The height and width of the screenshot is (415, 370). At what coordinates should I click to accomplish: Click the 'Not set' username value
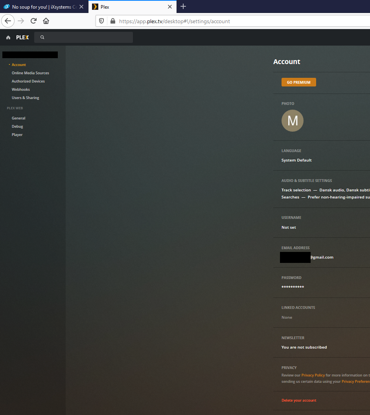tap(289, 228)
